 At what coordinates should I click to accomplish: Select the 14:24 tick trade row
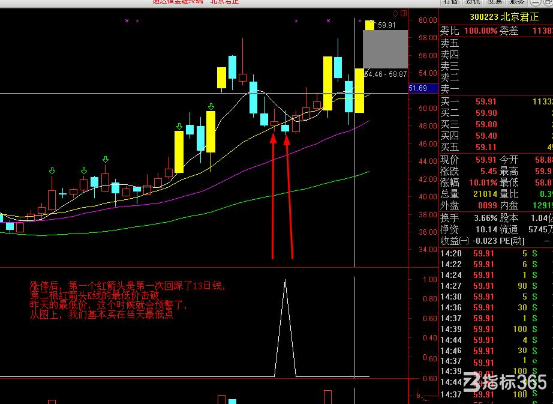pyautogui.click(x=496, y=275)
